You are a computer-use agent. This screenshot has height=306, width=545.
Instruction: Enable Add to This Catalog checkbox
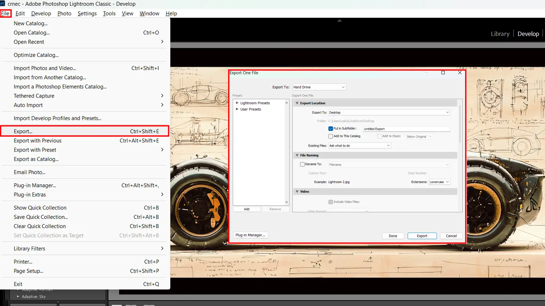click(331, 136)
